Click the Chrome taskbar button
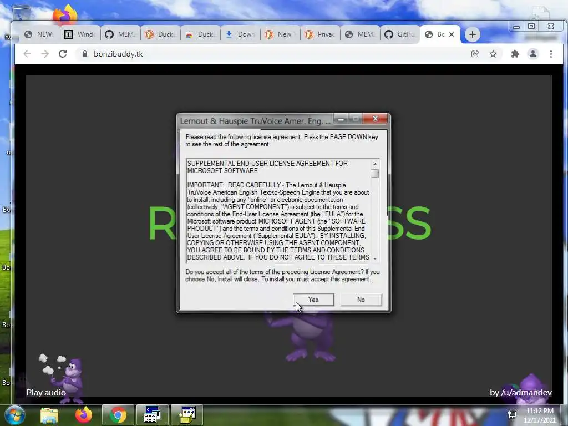The height and width of the screenshot is (426, 568). click(118, 415)
